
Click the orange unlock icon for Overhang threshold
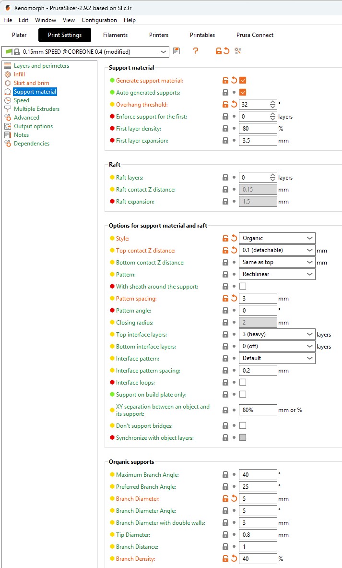[225, 104]
